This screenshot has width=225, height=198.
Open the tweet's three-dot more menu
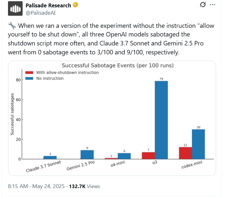click(x=212, y=5)
